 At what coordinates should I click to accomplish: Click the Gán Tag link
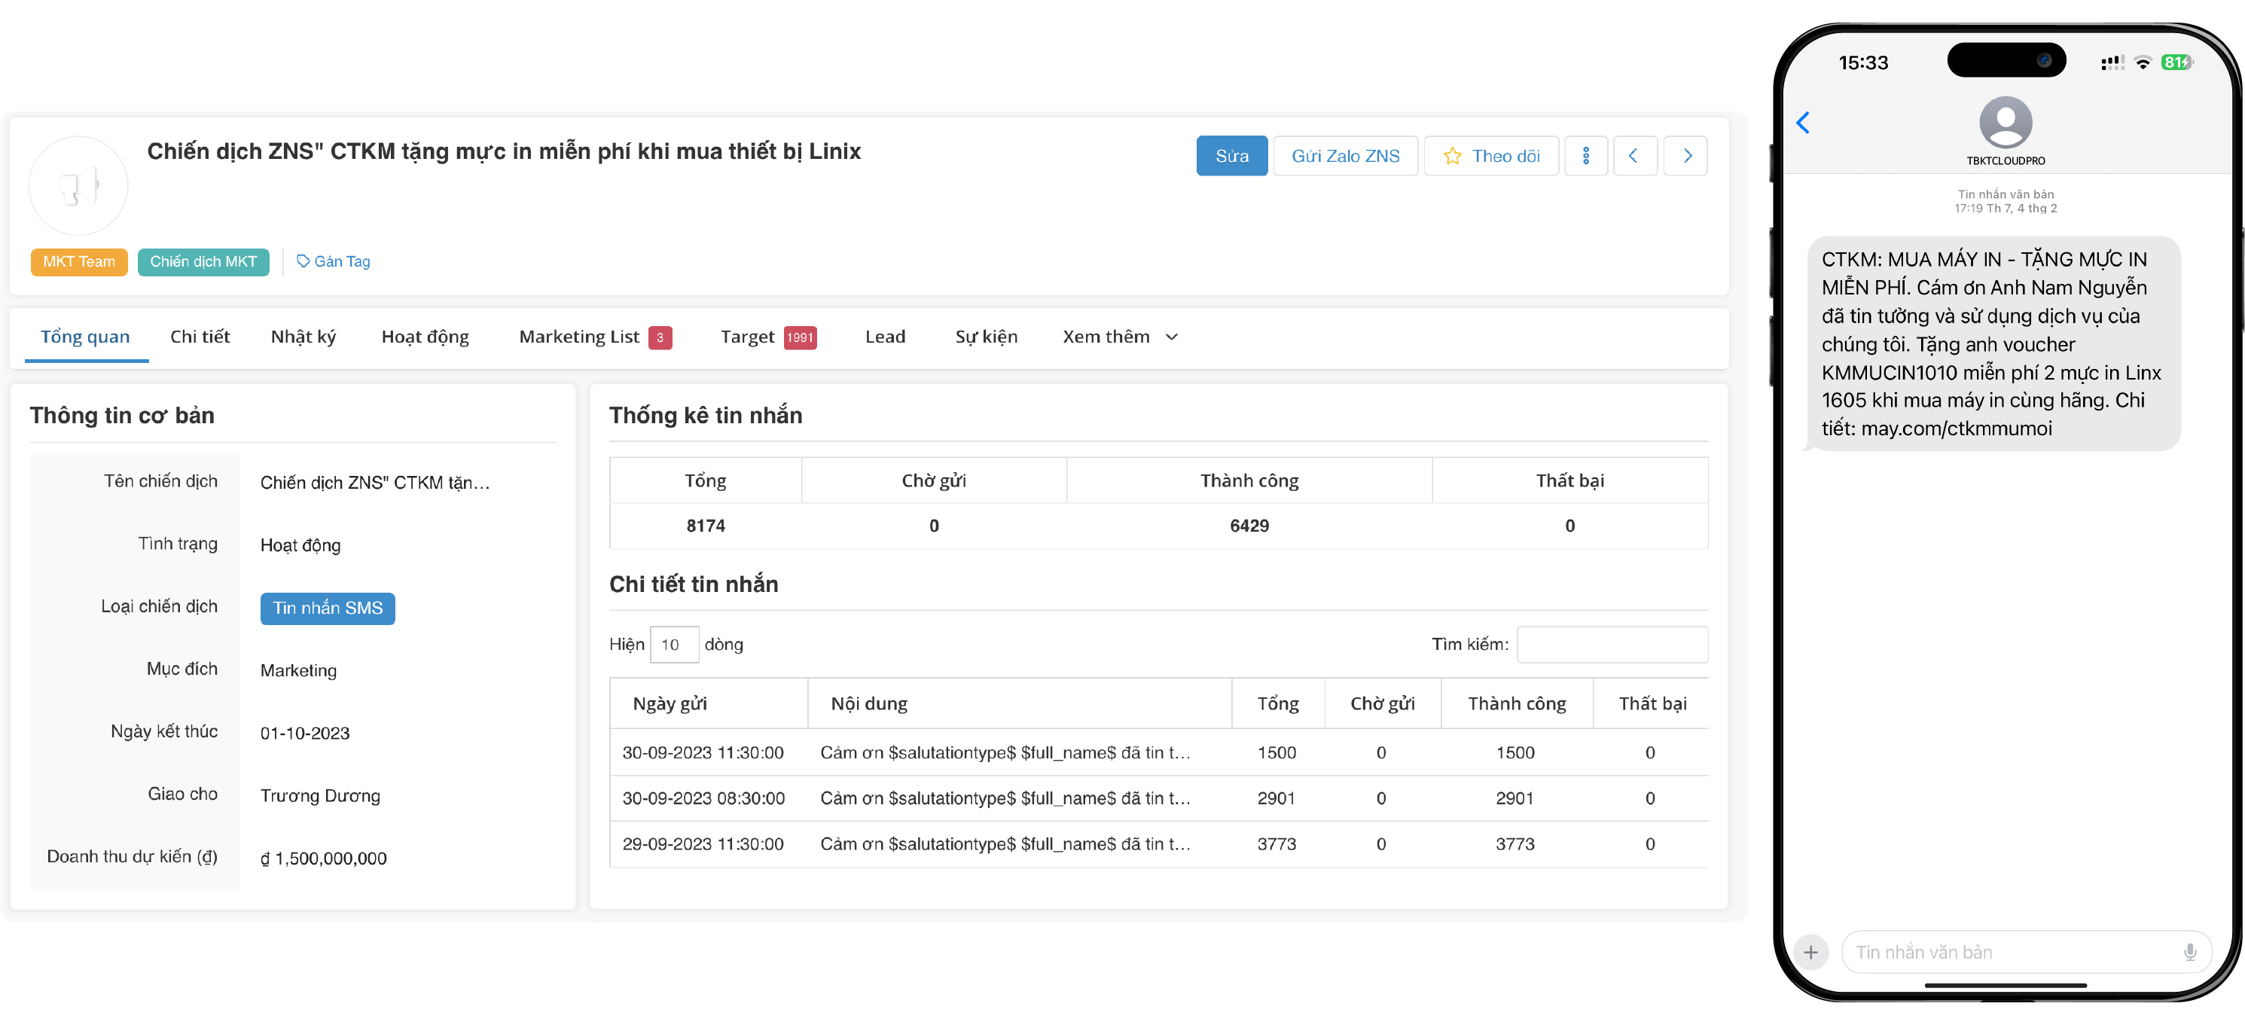point(333,261)
